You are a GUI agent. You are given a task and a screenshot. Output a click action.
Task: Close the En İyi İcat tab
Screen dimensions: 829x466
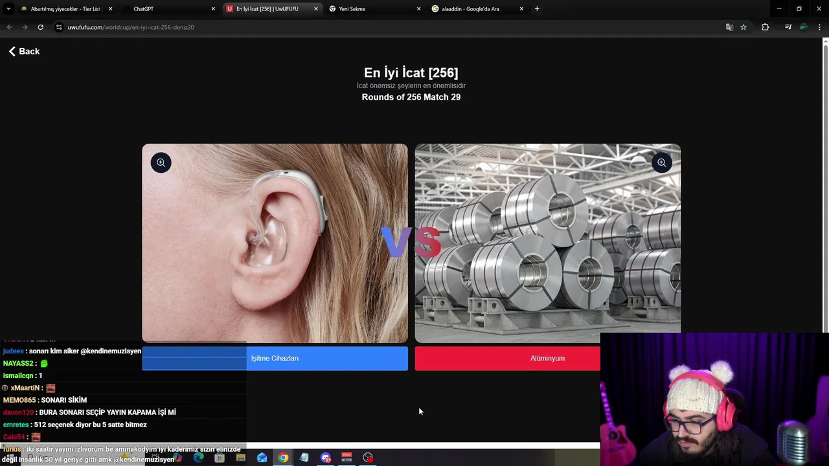pos(316,9)
